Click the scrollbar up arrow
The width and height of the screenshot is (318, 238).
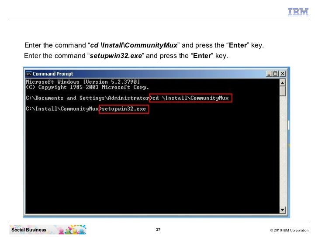point(282,82)
